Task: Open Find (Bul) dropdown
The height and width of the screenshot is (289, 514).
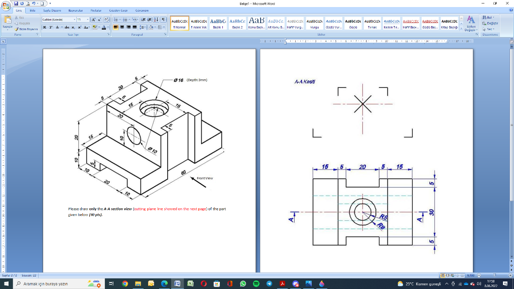Action: tap(488, 18)
